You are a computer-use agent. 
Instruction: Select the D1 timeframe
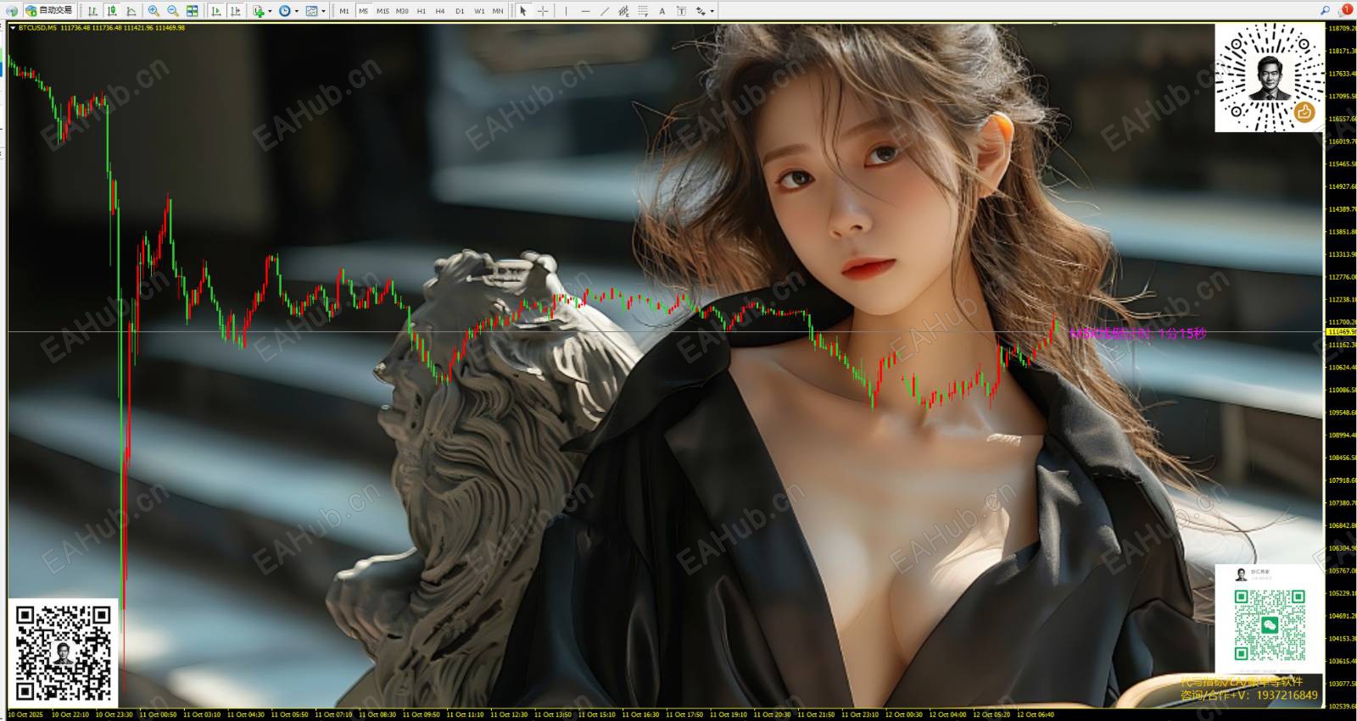[460, 11]
